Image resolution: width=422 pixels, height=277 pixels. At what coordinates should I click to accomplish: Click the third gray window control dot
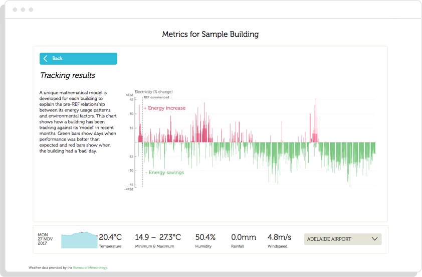pyautogui.click(x=31, y=10)
